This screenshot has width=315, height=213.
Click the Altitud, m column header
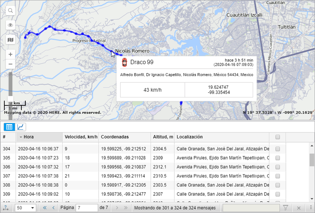[x=163, y=137]
